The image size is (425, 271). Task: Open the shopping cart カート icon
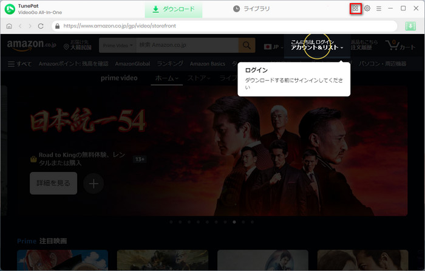(400, 45)
